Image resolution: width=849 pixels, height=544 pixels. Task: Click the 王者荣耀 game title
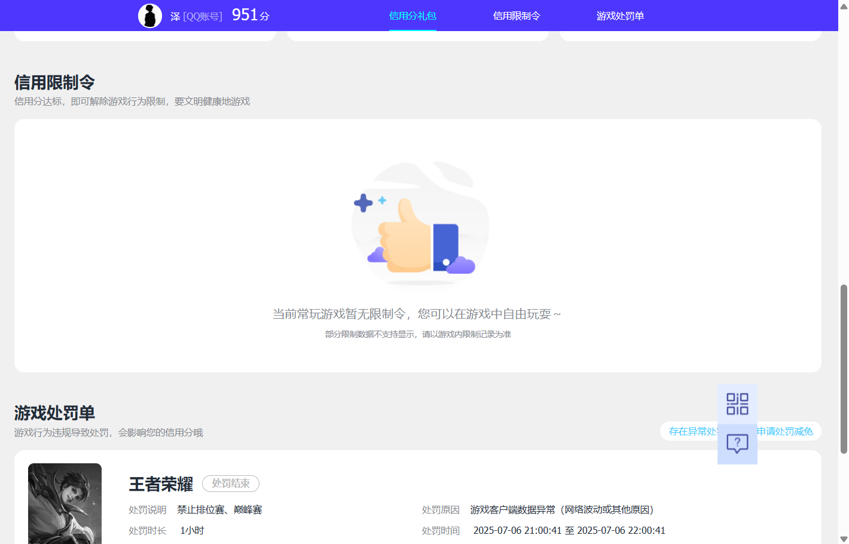pos(160,484)
